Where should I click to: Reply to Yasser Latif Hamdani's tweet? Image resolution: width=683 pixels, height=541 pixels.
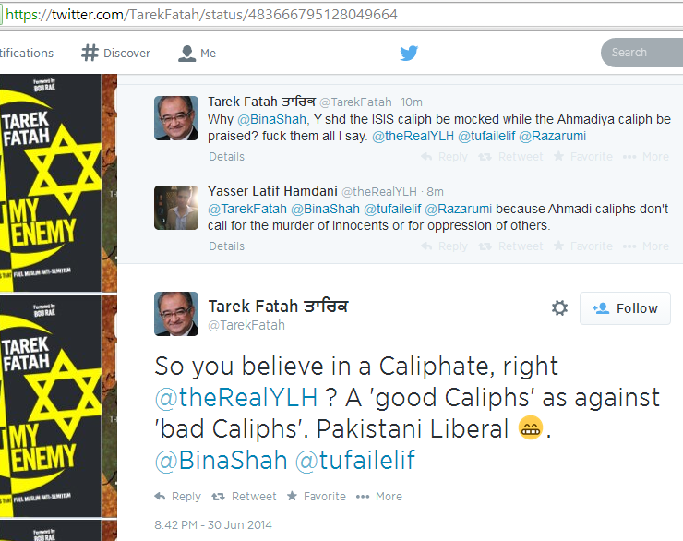coord(444,246)
